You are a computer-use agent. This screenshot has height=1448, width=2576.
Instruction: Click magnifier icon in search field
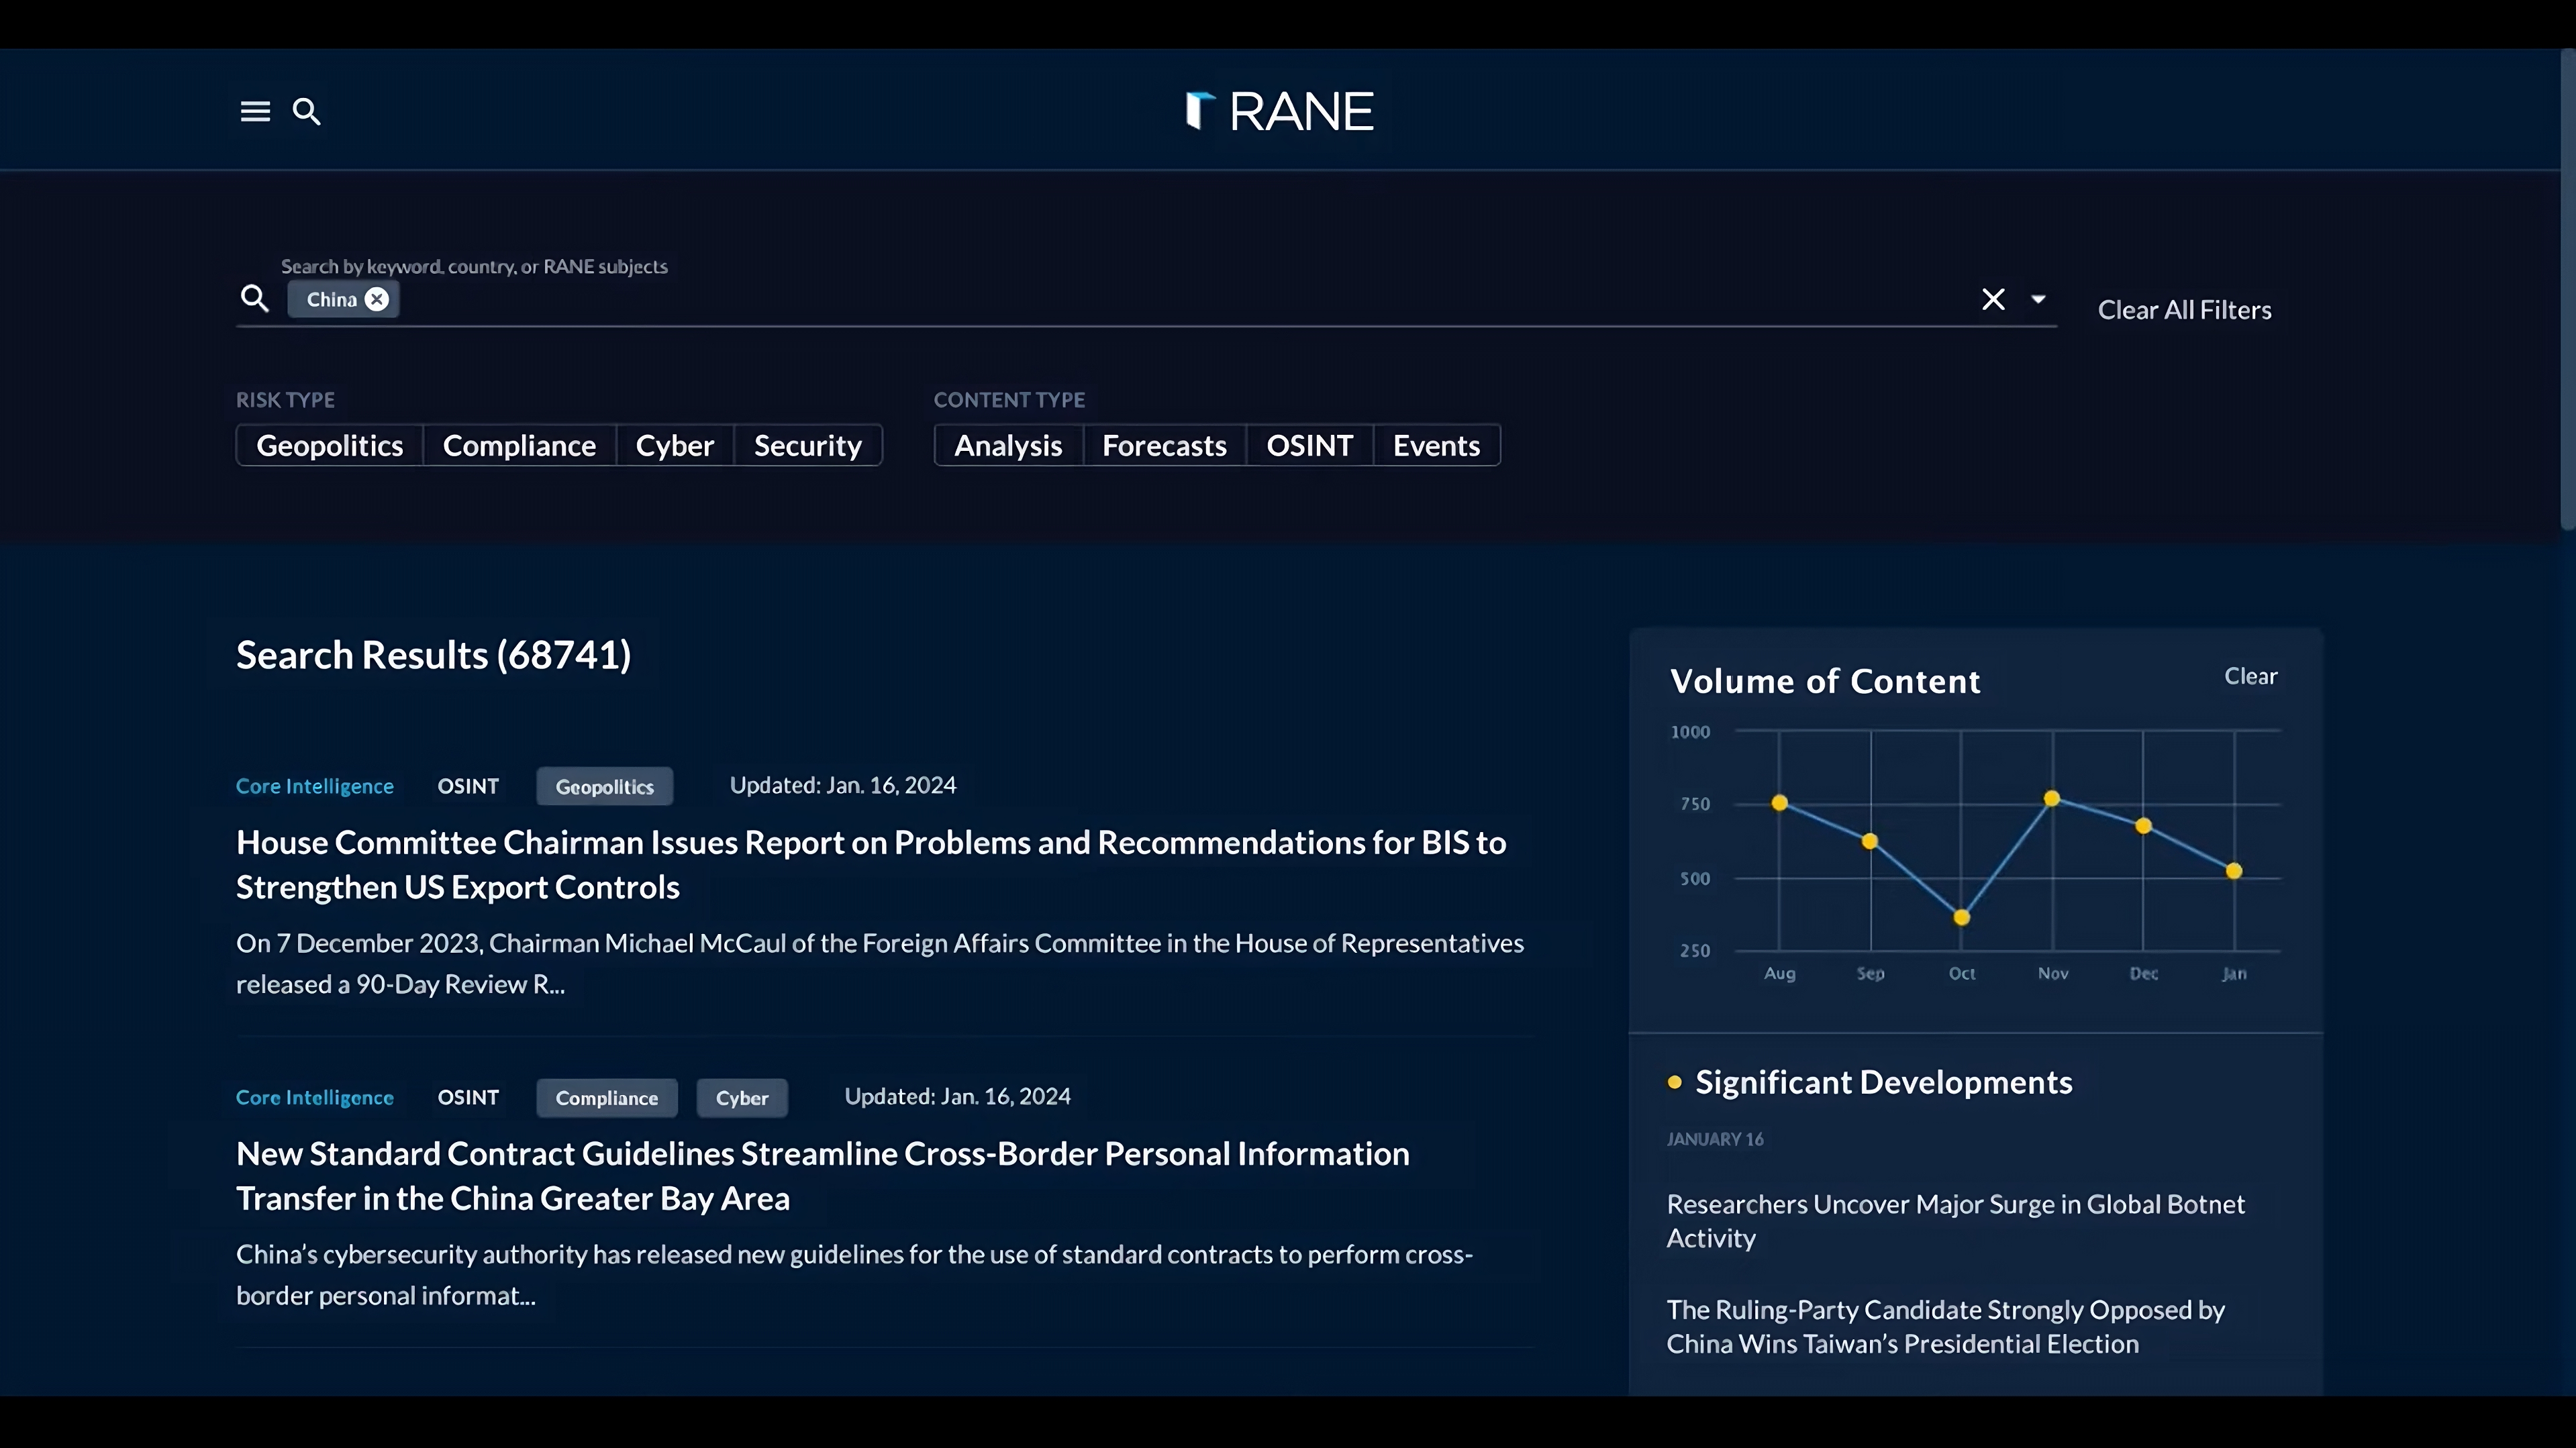click(255, 298)
